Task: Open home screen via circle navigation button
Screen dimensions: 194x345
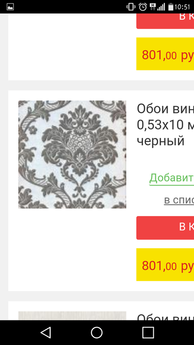Action: (x=97, y=332)
